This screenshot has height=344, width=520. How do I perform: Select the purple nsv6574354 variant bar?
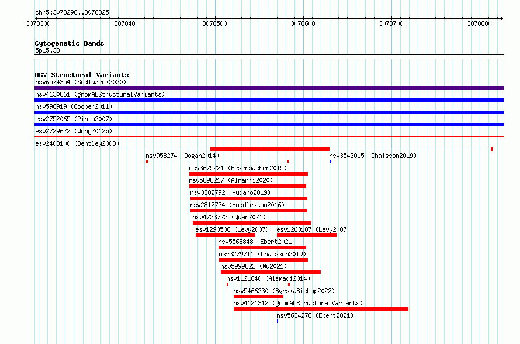point(269,88)
